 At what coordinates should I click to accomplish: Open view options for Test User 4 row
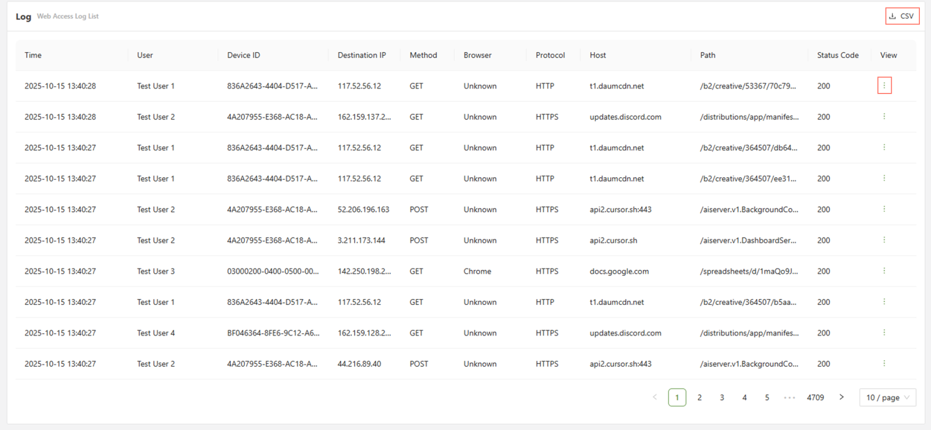pos(884,333)
